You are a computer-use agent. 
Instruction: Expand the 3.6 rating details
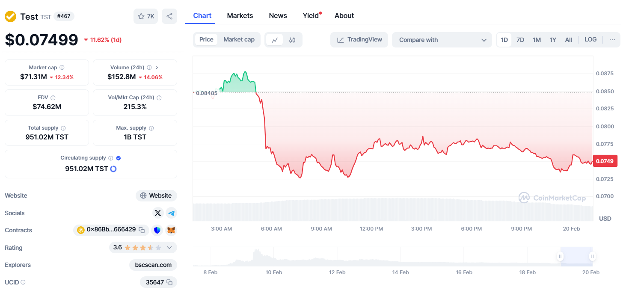pyautogui.click(x=169, y=248)
